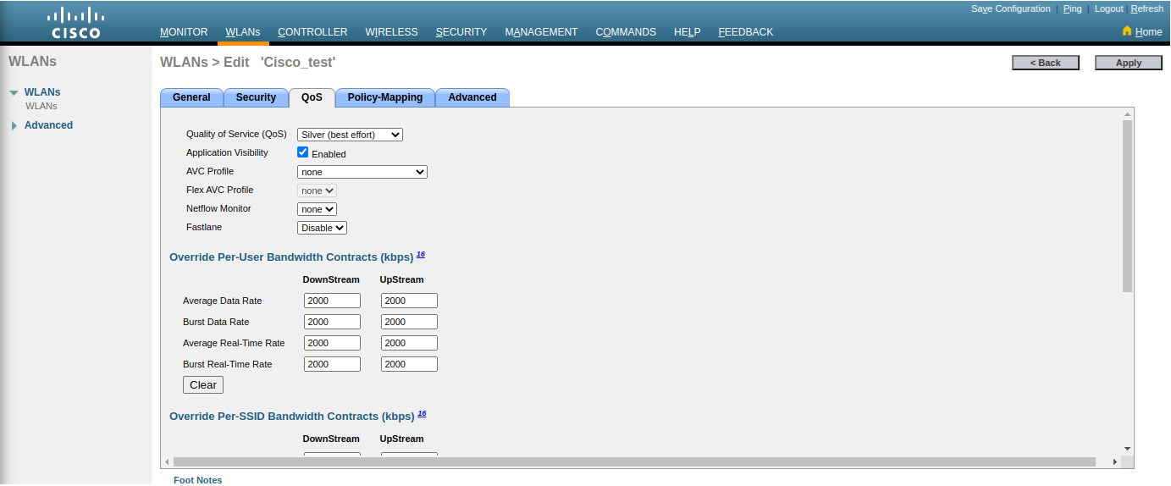
Task: Open the Flex AVC Profile dropdown
Action: coord(317,191)
